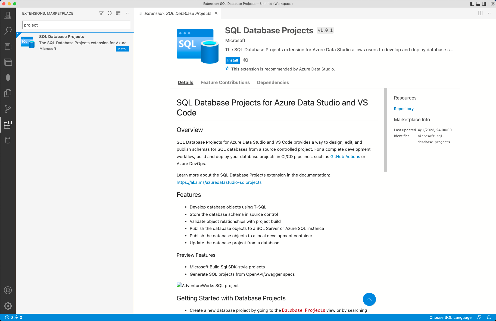Click the Filter Extensions funnel icon

coord(101,13)
